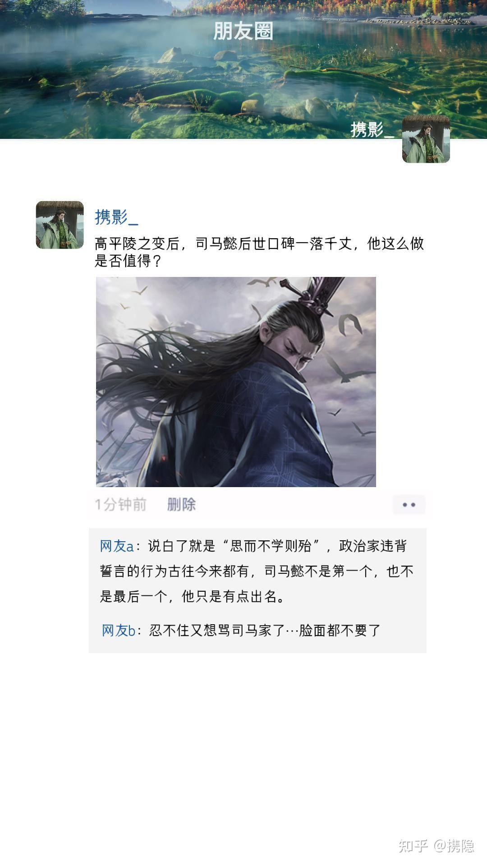487x866 pixels.
Task: Open profile avatar on cover photo
Action: 426,139
